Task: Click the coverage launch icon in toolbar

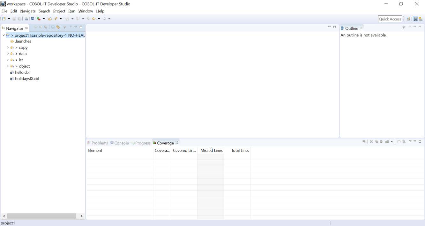Action: 38,19
